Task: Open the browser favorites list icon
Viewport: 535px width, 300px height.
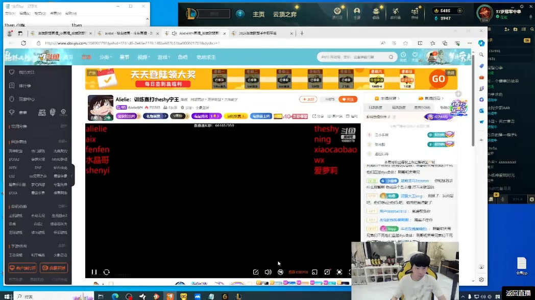Action: (432, 43)
